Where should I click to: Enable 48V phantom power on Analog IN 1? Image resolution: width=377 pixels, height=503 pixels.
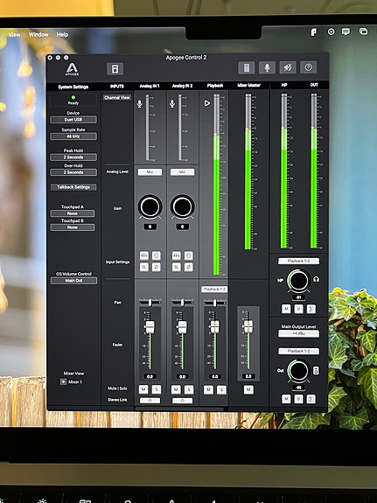144,255
